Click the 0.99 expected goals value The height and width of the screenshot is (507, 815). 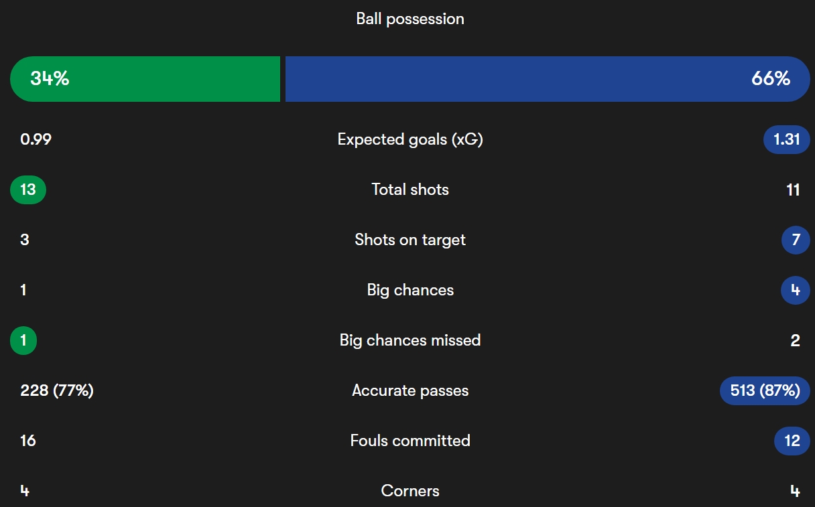(x=36, y=139)
